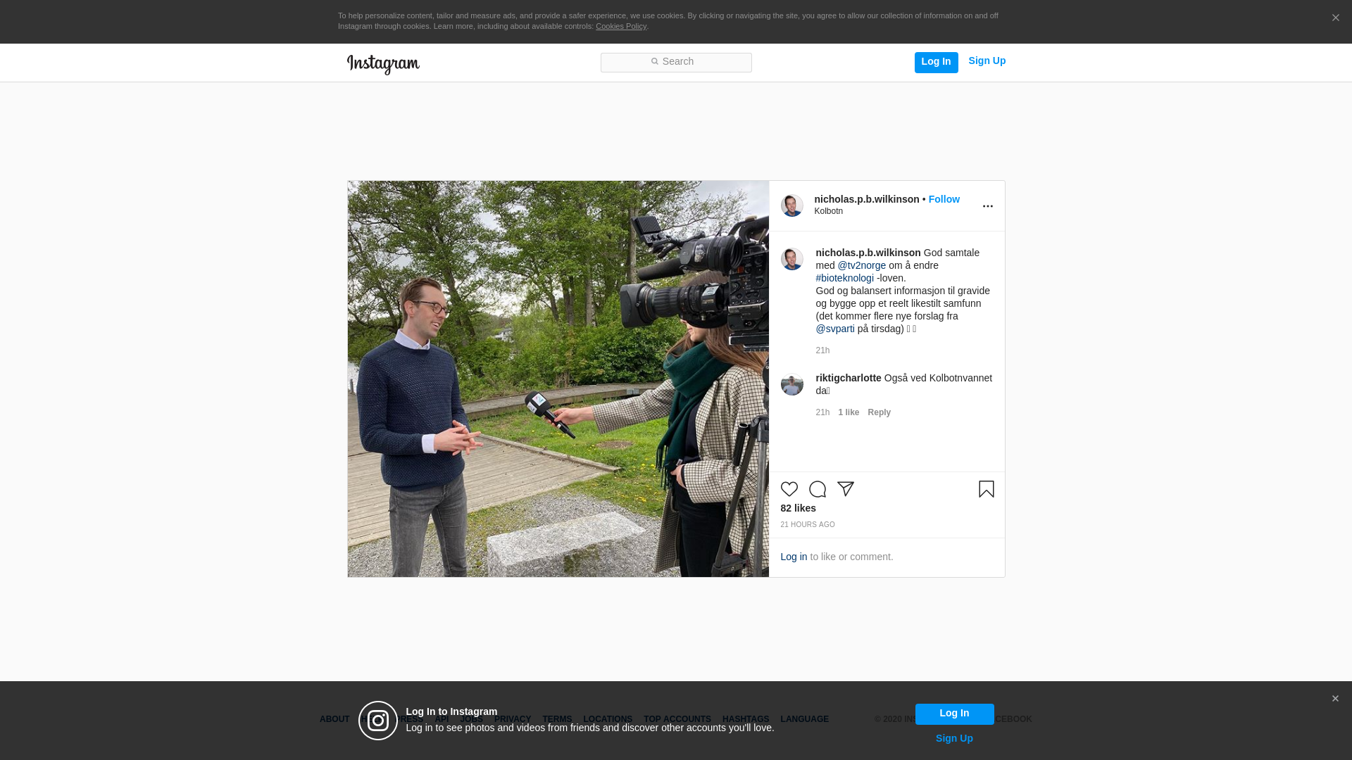Click the top Sign Up link
The image size is (1352, 760).
click(987, 61)
